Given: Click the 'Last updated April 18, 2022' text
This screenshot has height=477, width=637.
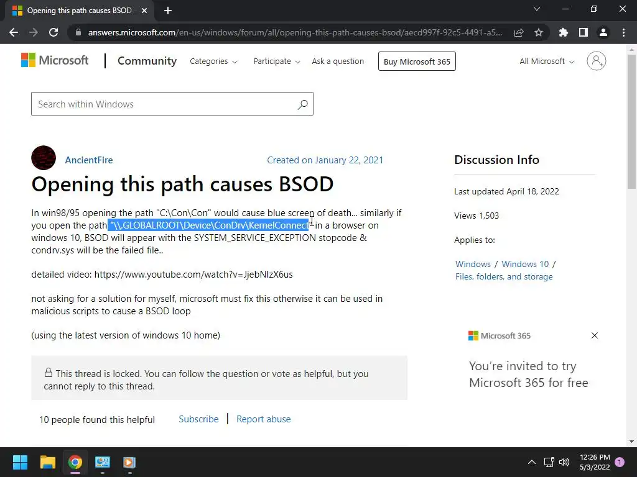Looking at the screenshot, I should coord(506,191).
